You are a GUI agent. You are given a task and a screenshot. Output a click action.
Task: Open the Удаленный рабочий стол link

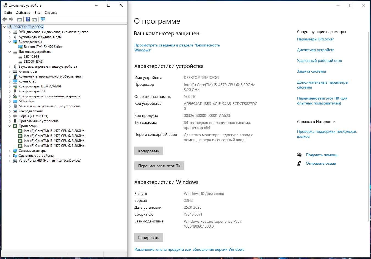point(319,60)
